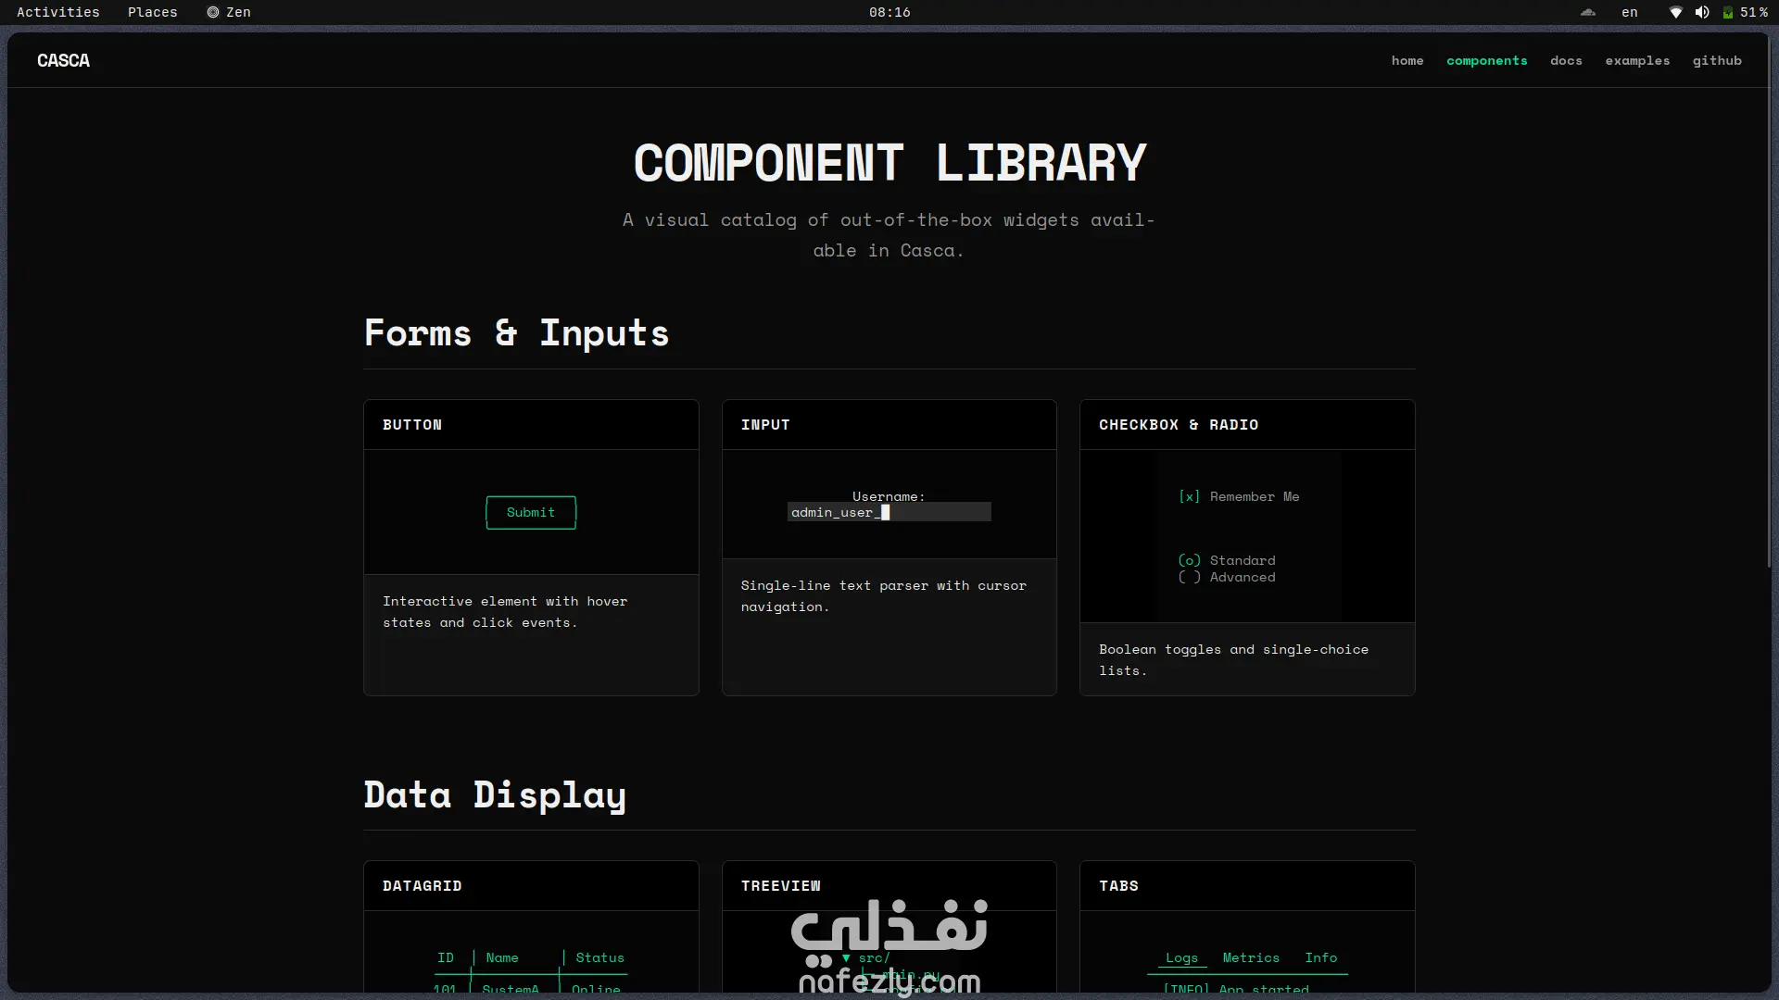
Task: Click the cloud tray icon
Action: pyautogui.click(x=1588, y=12)
